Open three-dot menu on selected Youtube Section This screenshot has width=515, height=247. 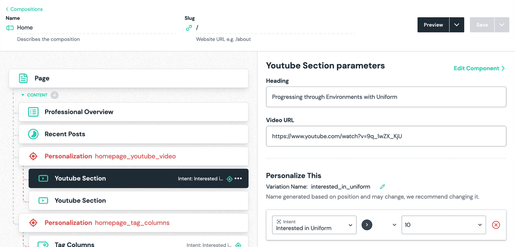(239, 179)
